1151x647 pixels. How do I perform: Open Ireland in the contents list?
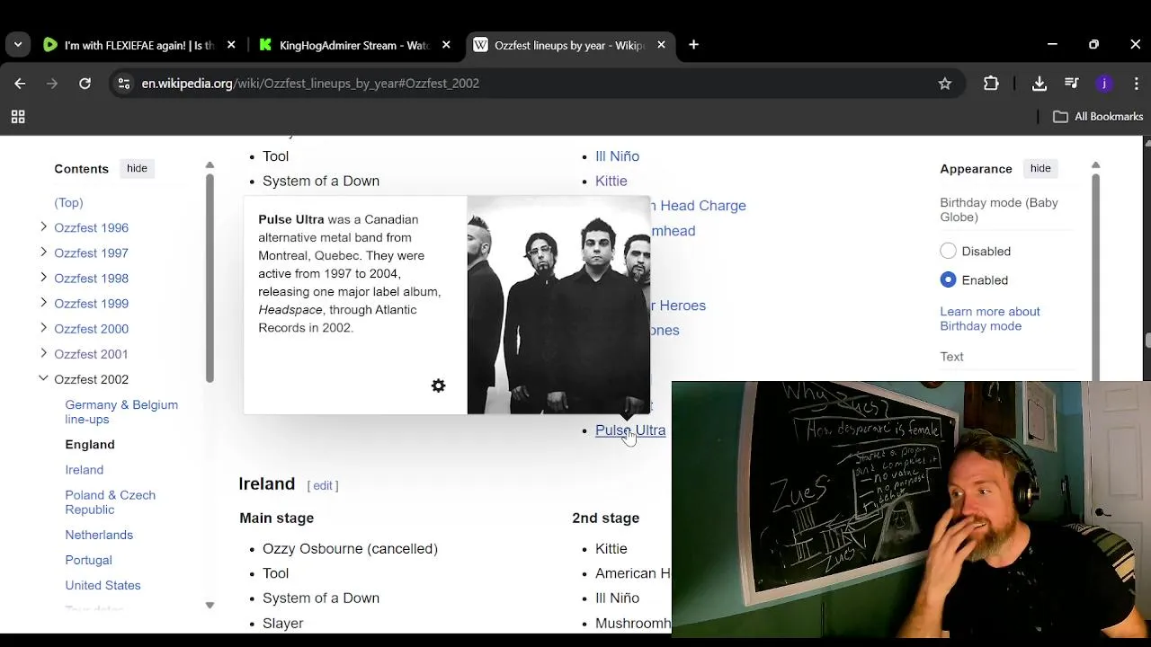coord(85,469)
